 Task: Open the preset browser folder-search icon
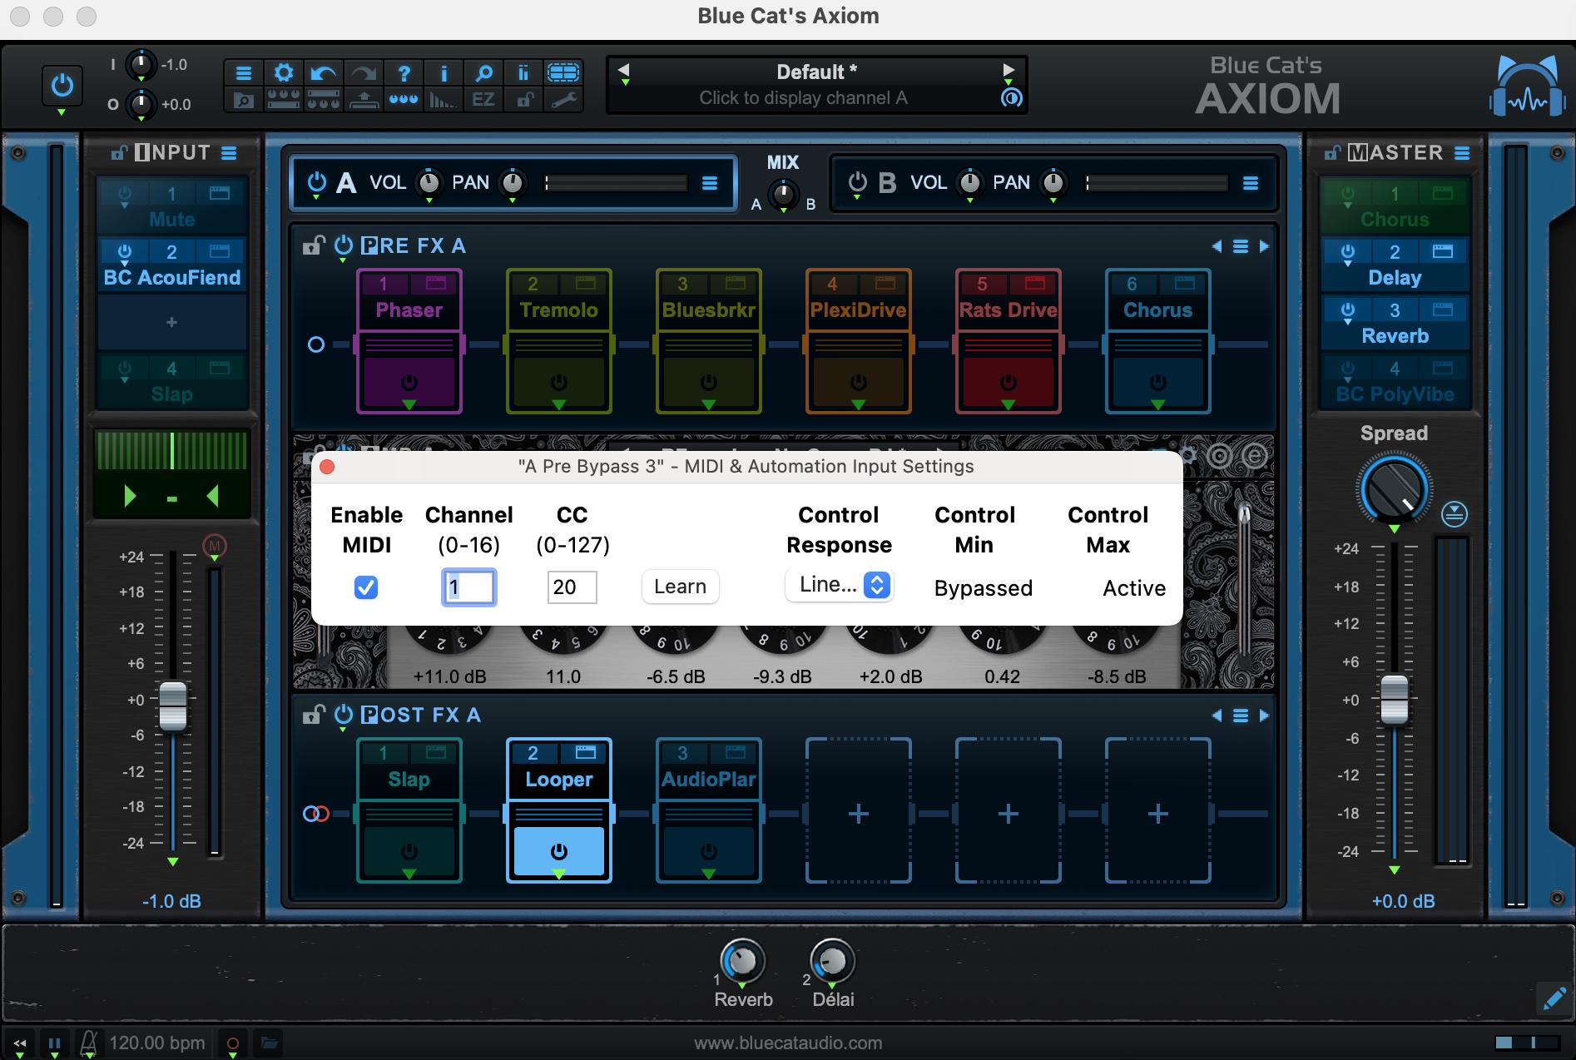(243, 100)
